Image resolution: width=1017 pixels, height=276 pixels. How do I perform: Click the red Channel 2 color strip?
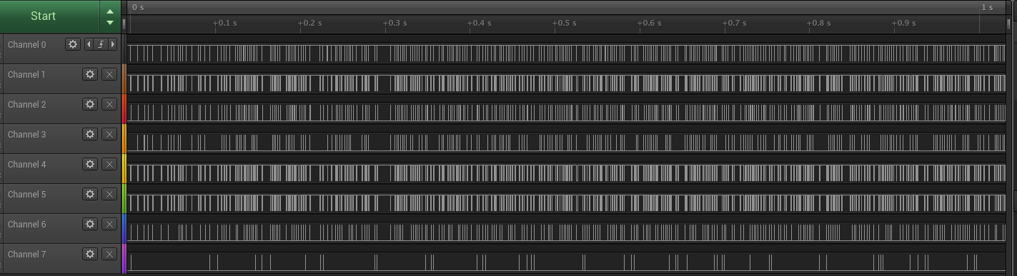(124, 108)
